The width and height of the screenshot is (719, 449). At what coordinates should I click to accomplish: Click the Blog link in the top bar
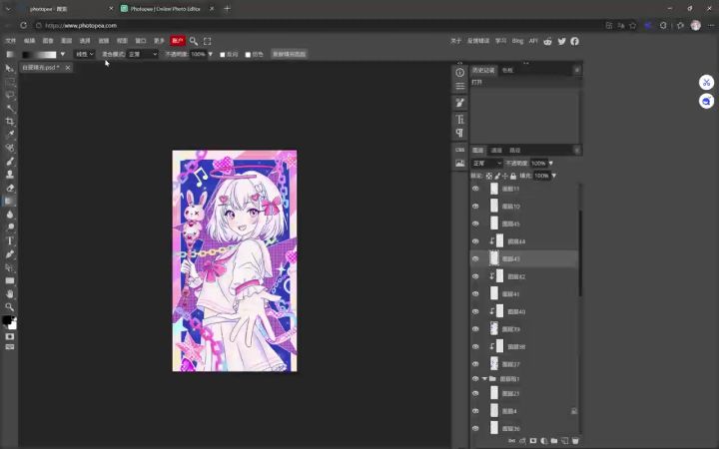click(517, 41)
